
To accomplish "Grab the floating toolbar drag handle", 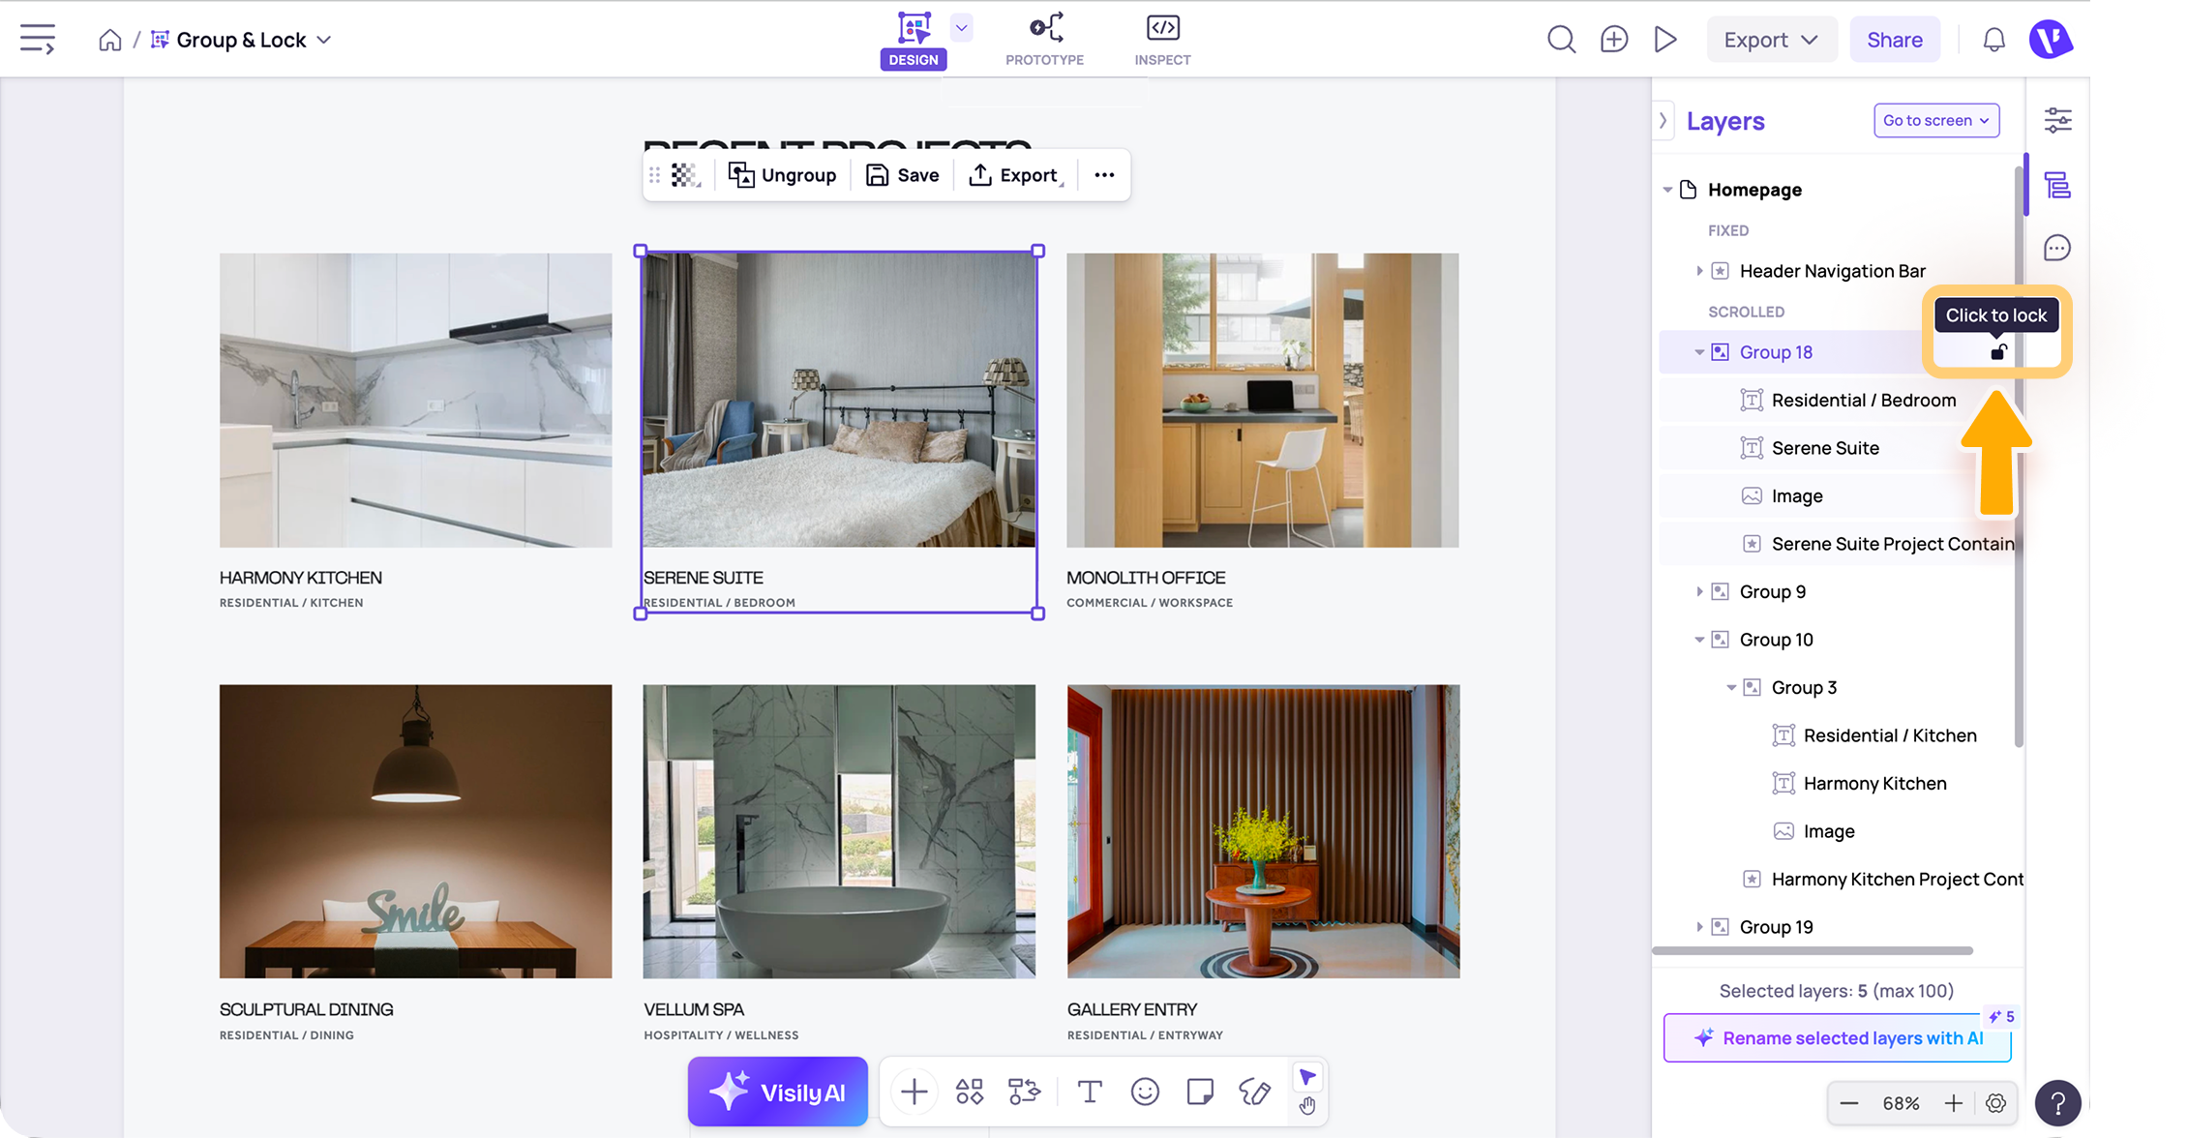I will click(x=655, y=175).
